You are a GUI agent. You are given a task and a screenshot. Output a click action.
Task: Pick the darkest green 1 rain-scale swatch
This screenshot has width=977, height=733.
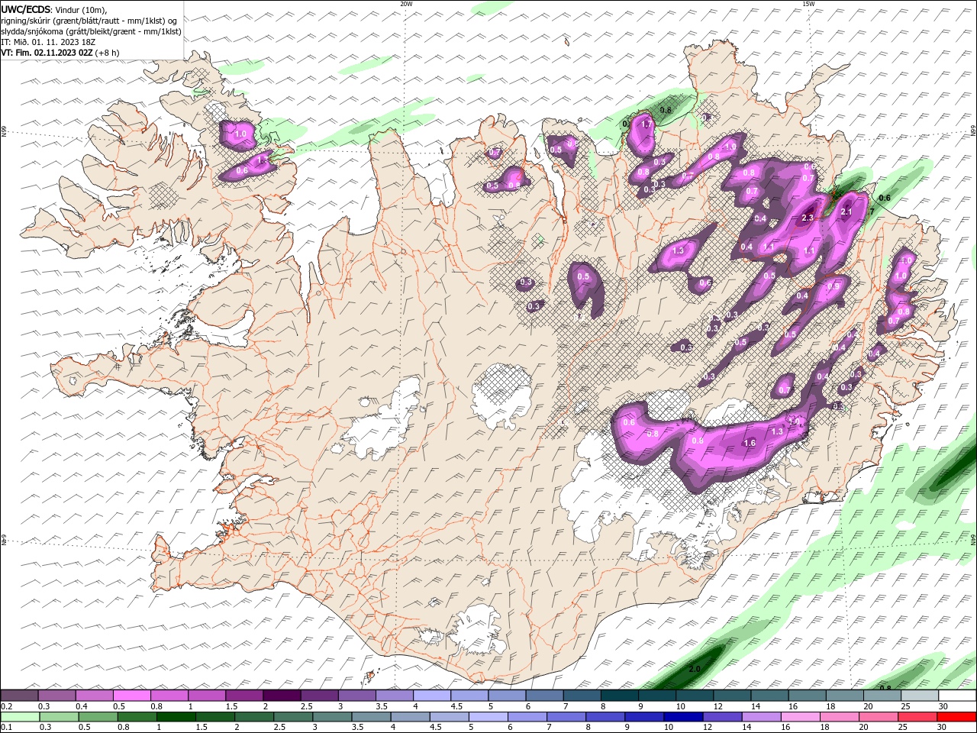click(176, 717)
